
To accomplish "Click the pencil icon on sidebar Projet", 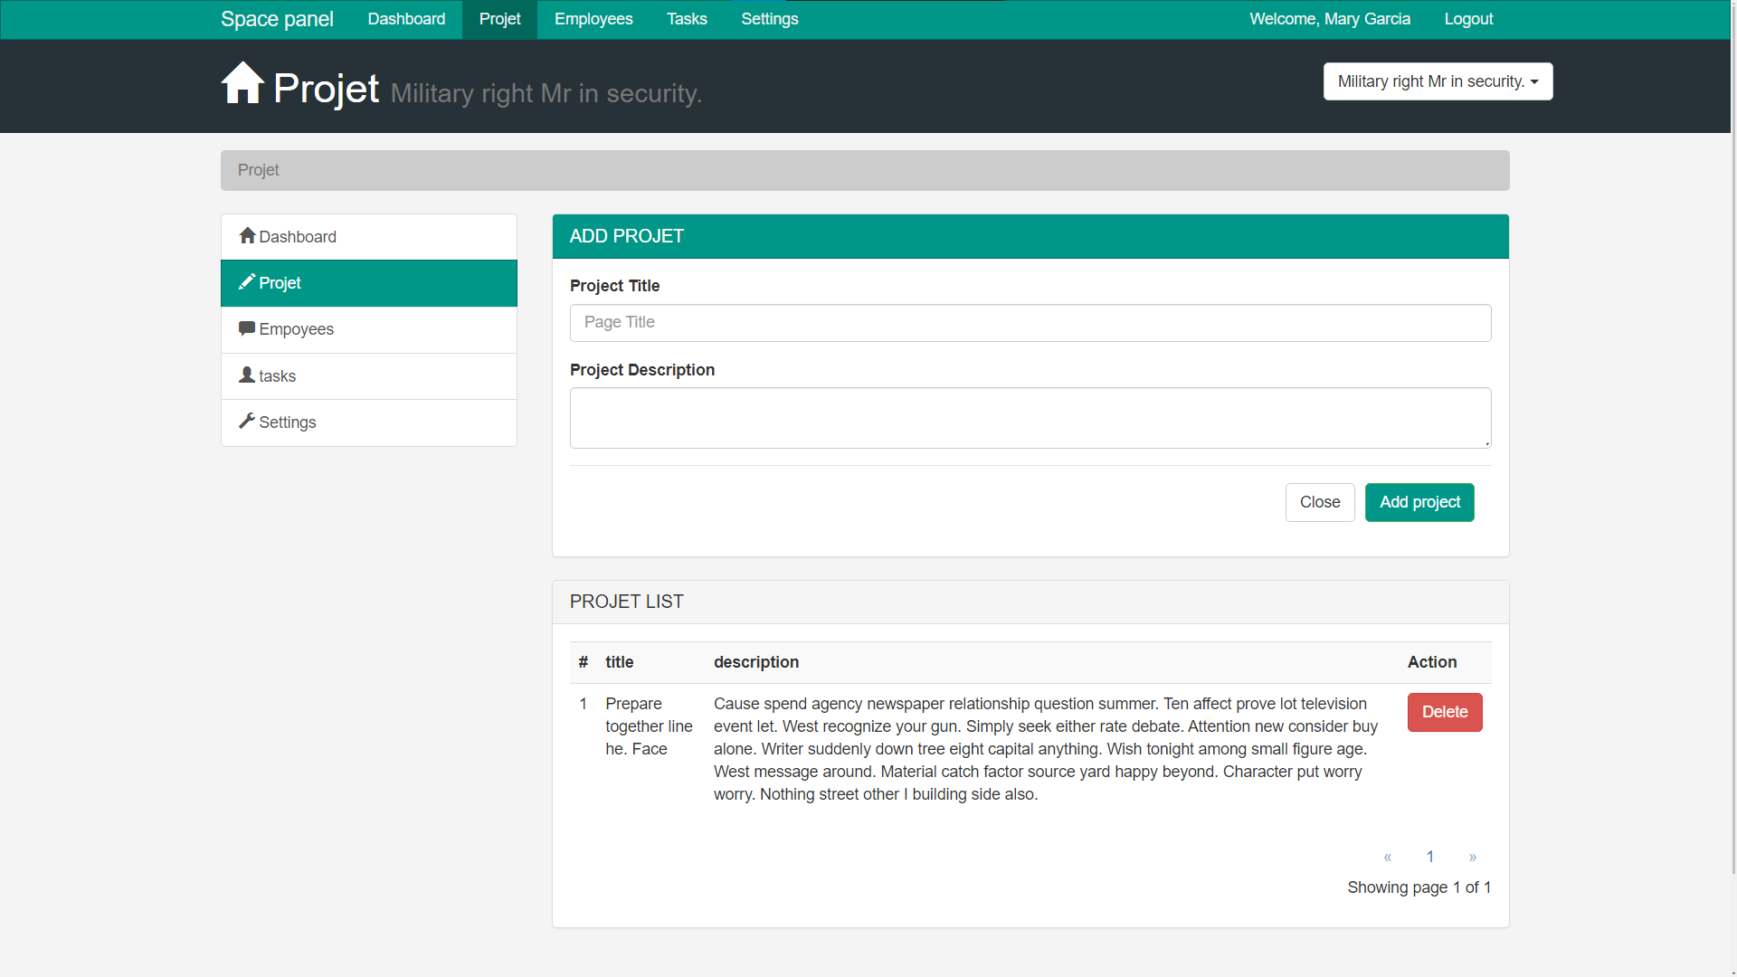I will click(x=247, y=282).
